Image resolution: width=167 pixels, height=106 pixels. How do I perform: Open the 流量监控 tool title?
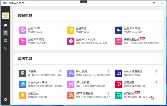pos(33,93)
